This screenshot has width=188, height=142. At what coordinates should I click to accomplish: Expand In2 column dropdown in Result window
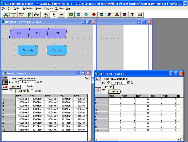pos(21,91)
